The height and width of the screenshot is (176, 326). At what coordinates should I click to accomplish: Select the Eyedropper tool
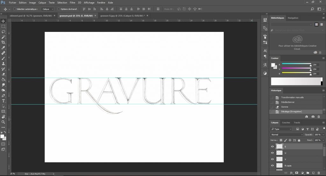[3, 48]
